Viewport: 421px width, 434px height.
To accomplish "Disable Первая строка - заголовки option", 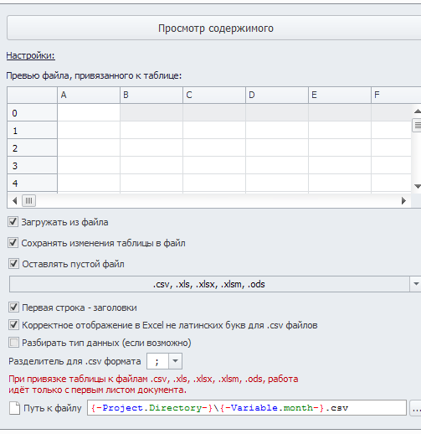I will (13, 307).
